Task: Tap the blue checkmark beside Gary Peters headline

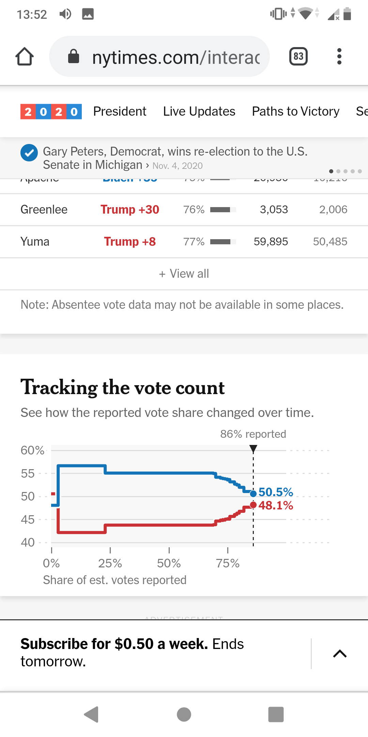Action: pos(29,153)
